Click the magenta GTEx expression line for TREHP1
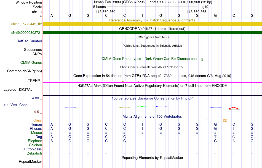The image size is (262, 168). [152, 82]
